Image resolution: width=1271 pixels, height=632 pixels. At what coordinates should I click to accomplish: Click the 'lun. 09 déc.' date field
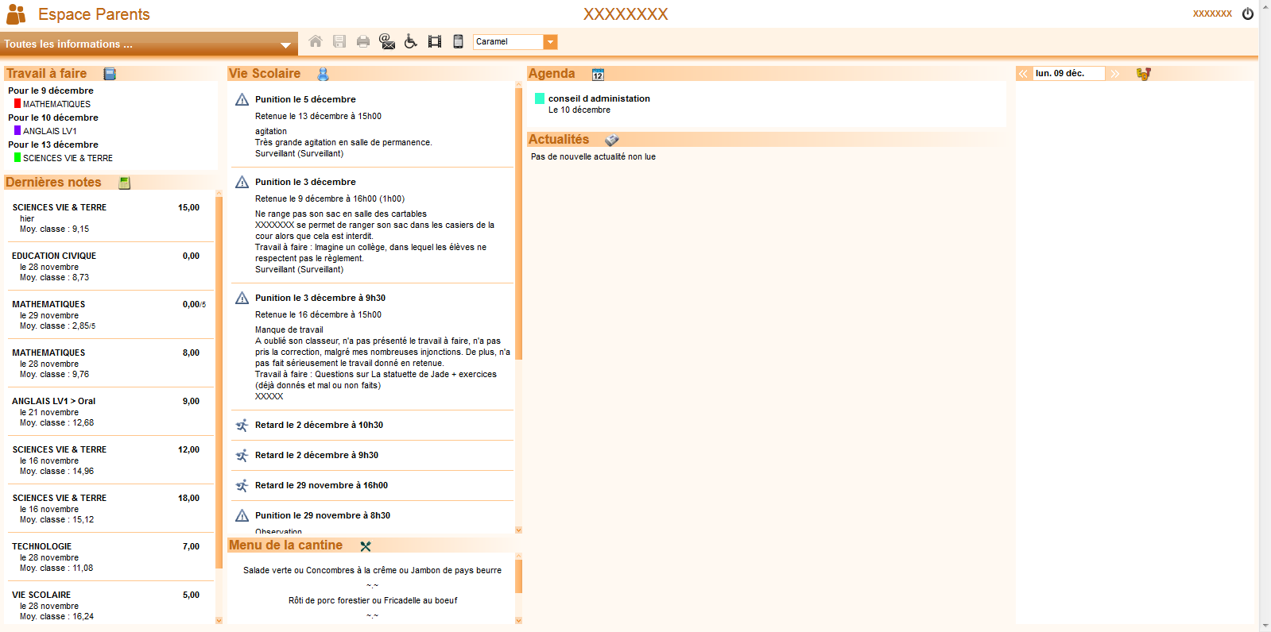1068,74
